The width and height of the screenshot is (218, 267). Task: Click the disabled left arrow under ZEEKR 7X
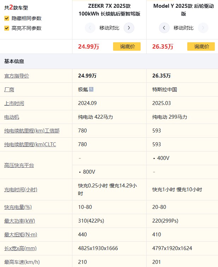90,28
